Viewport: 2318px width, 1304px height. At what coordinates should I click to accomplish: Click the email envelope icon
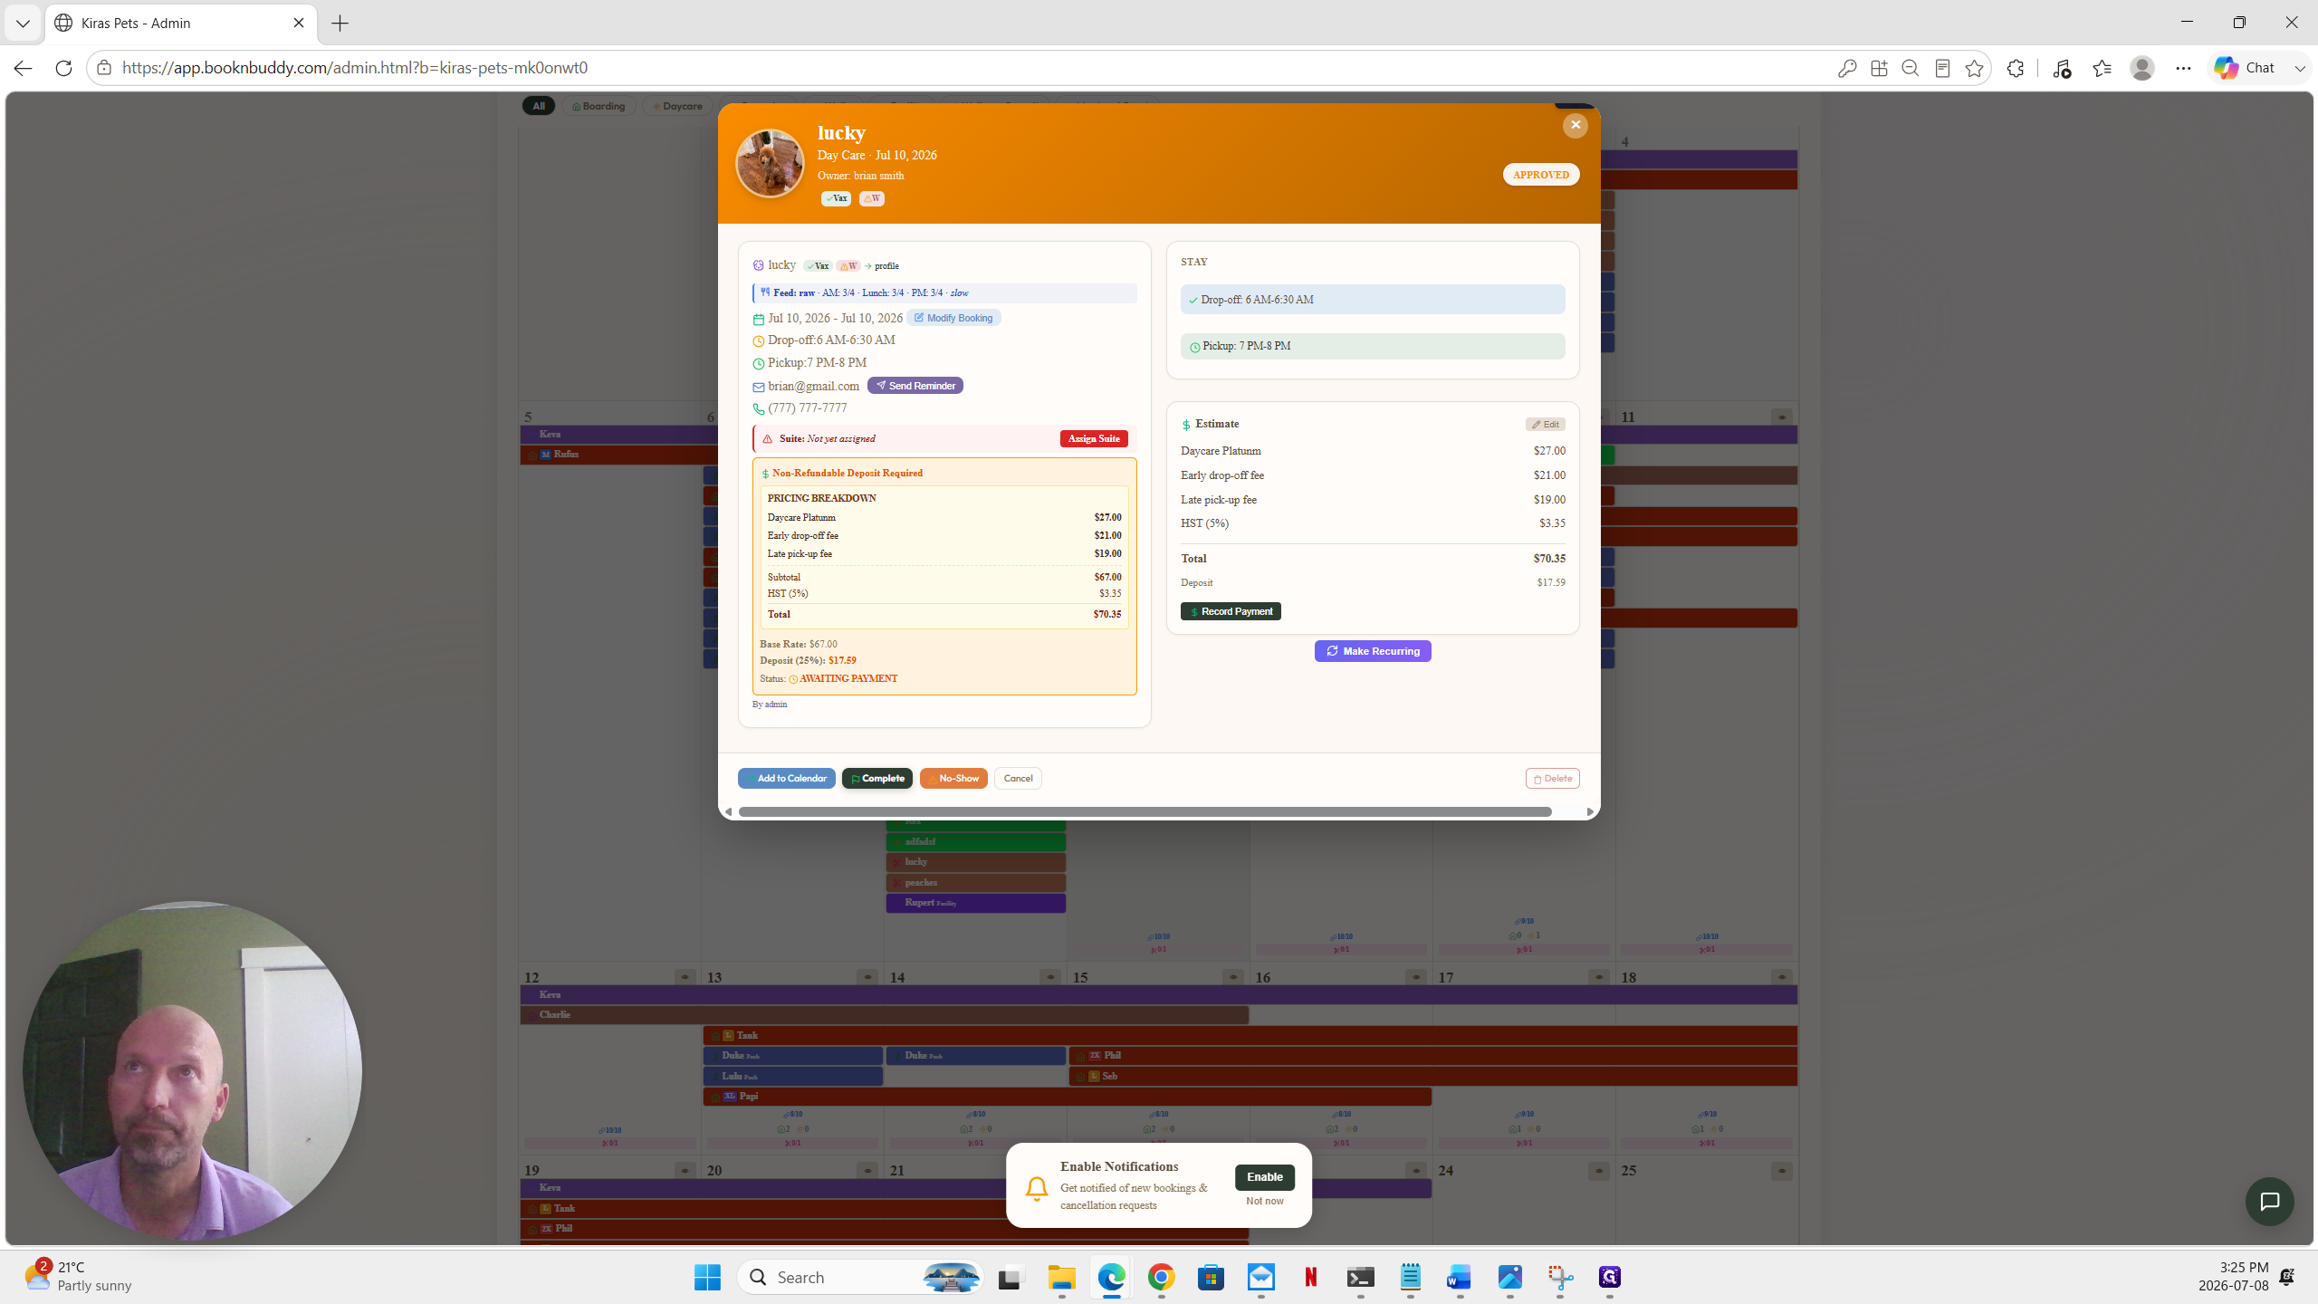coord(759,388)
